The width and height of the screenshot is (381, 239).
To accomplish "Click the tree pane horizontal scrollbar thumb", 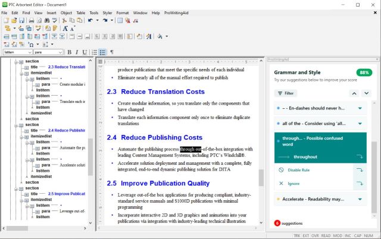I will (17, 228).
